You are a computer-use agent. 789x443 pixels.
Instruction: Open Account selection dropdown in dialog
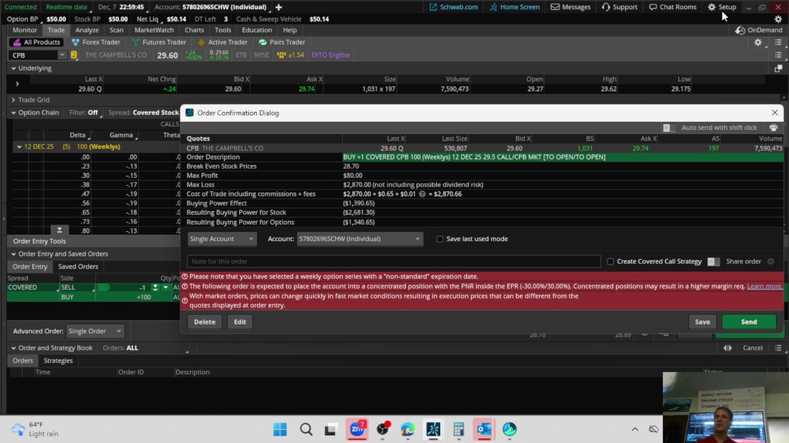(360, 239)
